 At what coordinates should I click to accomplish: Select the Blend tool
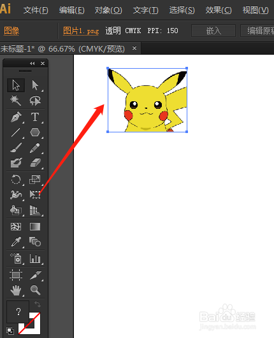(35, 242)
